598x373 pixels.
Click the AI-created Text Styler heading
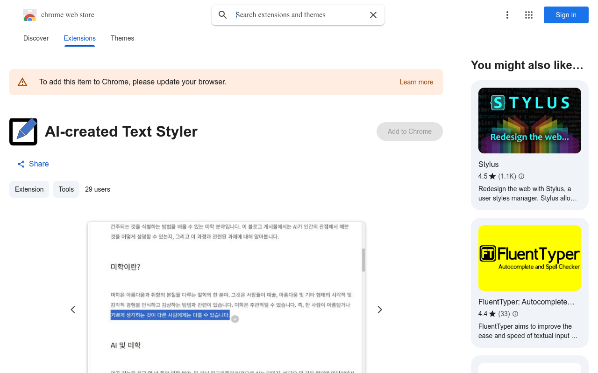(x=121, y=131)
